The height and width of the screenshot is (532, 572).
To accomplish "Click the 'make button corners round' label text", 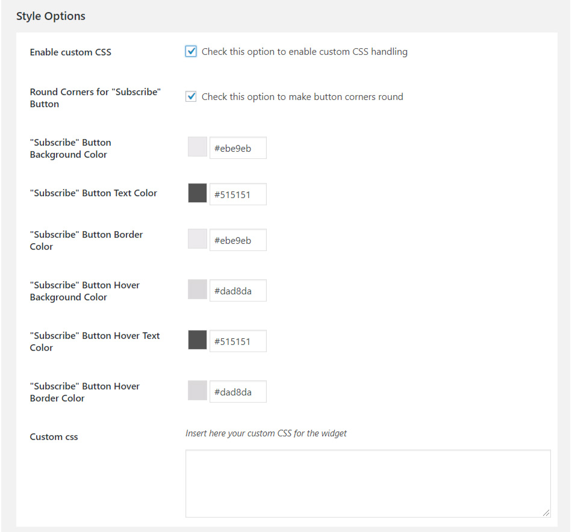I will [302, 97].
